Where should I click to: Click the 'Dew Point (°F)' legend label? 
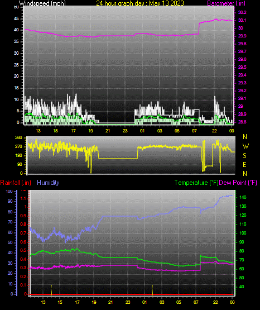(238, 183)
